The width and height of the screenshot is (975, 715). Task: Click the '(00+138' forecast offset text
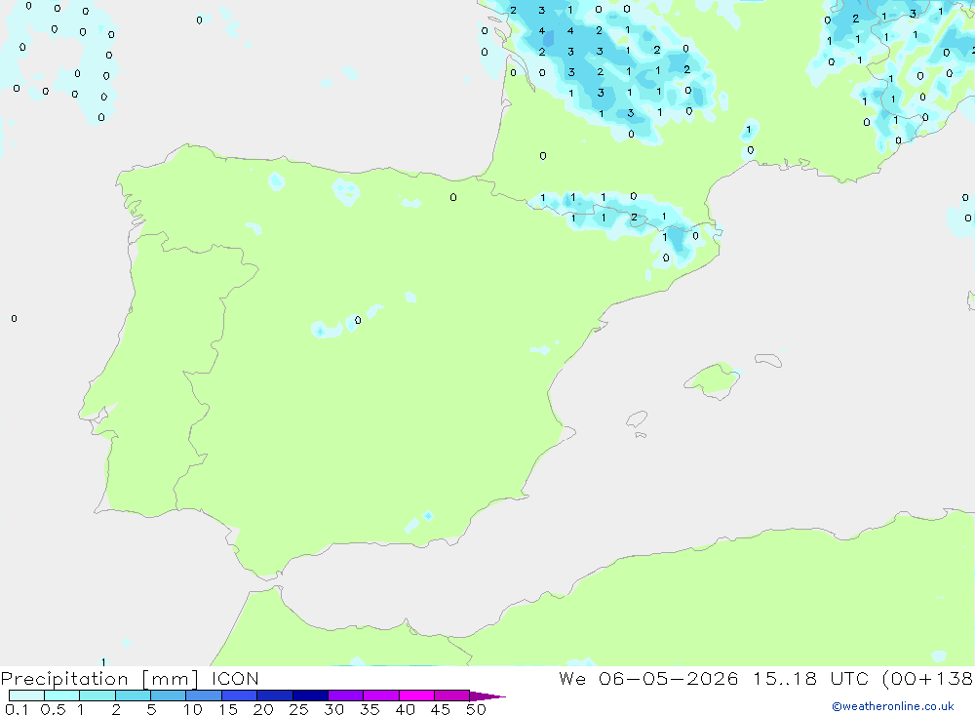[928, 679]
